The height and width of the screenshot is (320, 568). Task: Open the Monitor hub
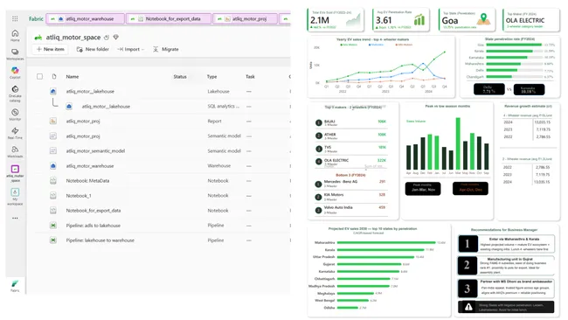point(15,115)
